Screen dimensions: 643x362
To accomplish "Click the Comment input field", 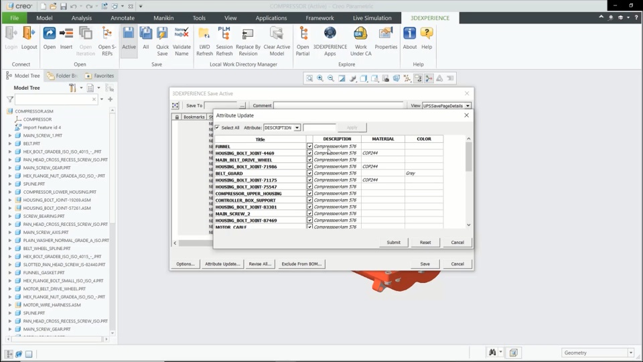I will pos(338,105).
